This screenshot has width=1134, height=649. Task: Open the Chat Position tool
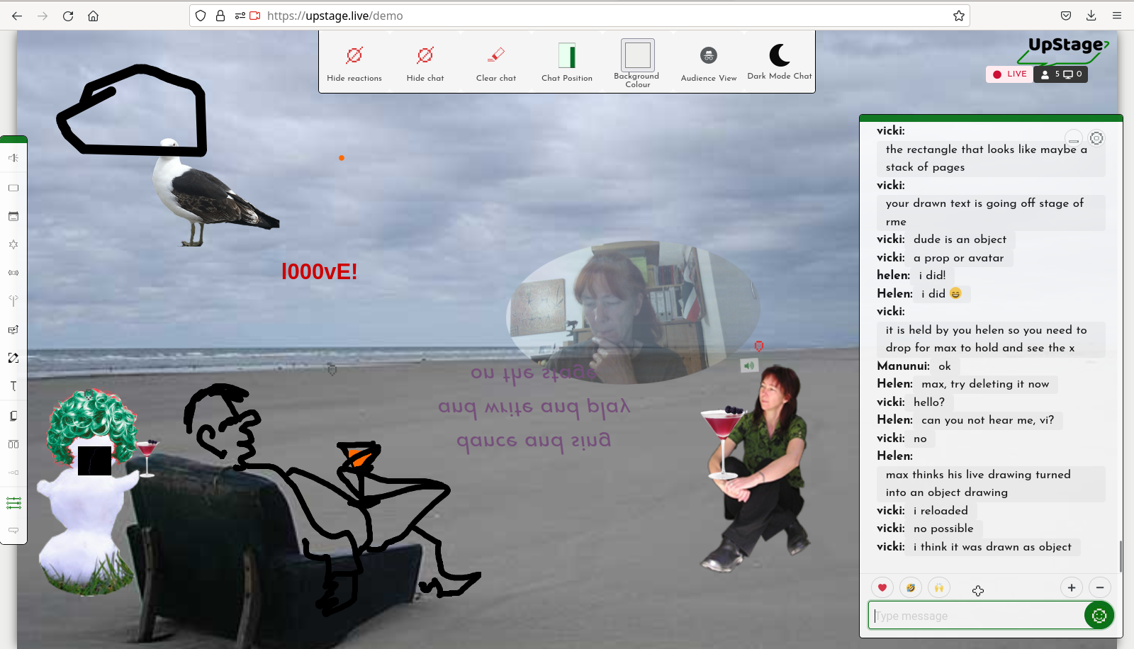click(566, 55)
